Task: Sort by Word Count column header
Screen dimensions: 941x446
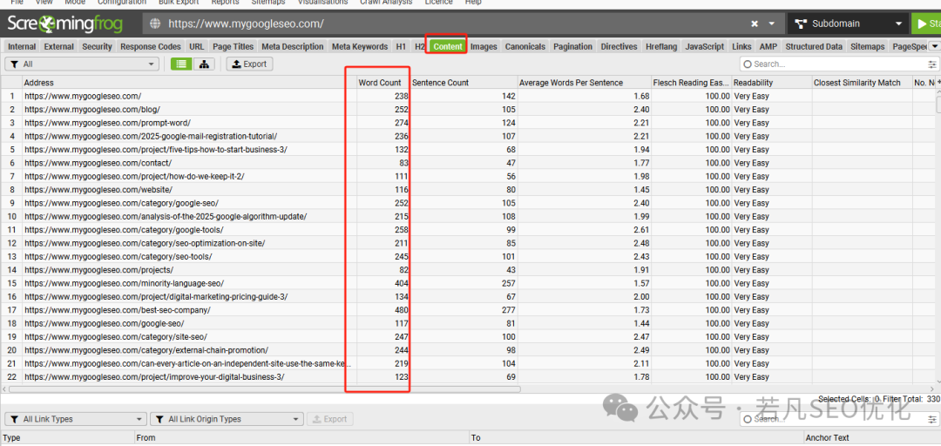Action: [382, 83]
